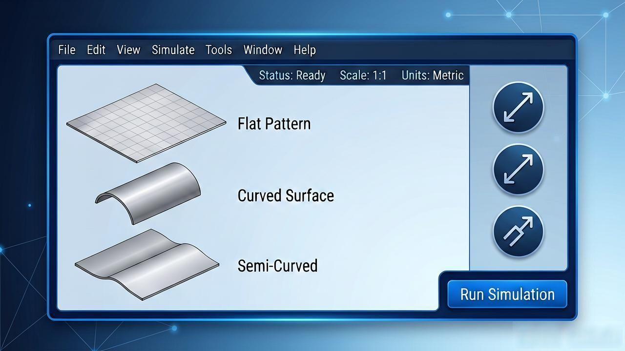Open the Window menu

(x=263, y=50)
